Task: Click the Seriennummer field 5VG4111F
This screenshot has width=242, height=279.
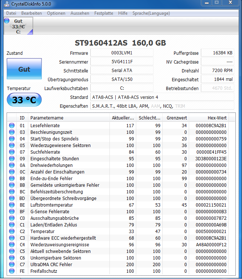Action: 122,62
